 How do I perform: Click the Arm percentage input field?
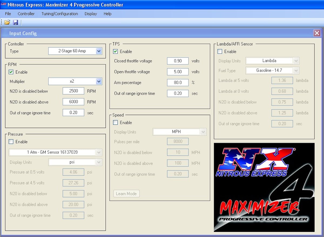pos(178,83)
